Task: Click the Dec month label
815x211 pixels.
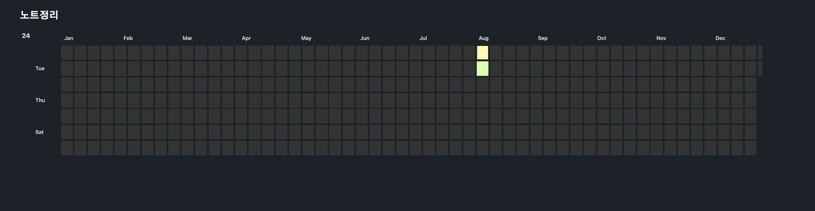Action: pyautogui.click(x=720, y=38)
